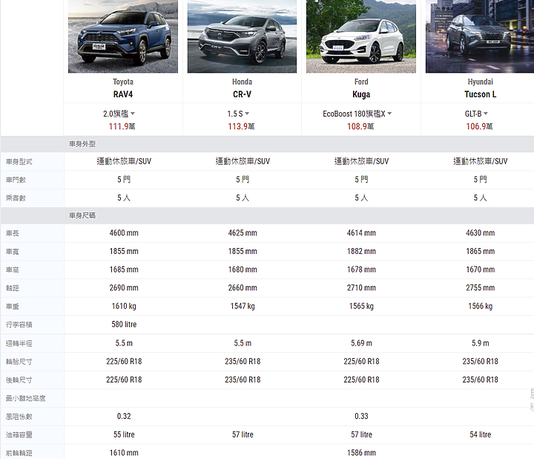The image size is (534, 459).
Task: Select the CR-V fuel tank value 57 litre
Action: point(243,434)
